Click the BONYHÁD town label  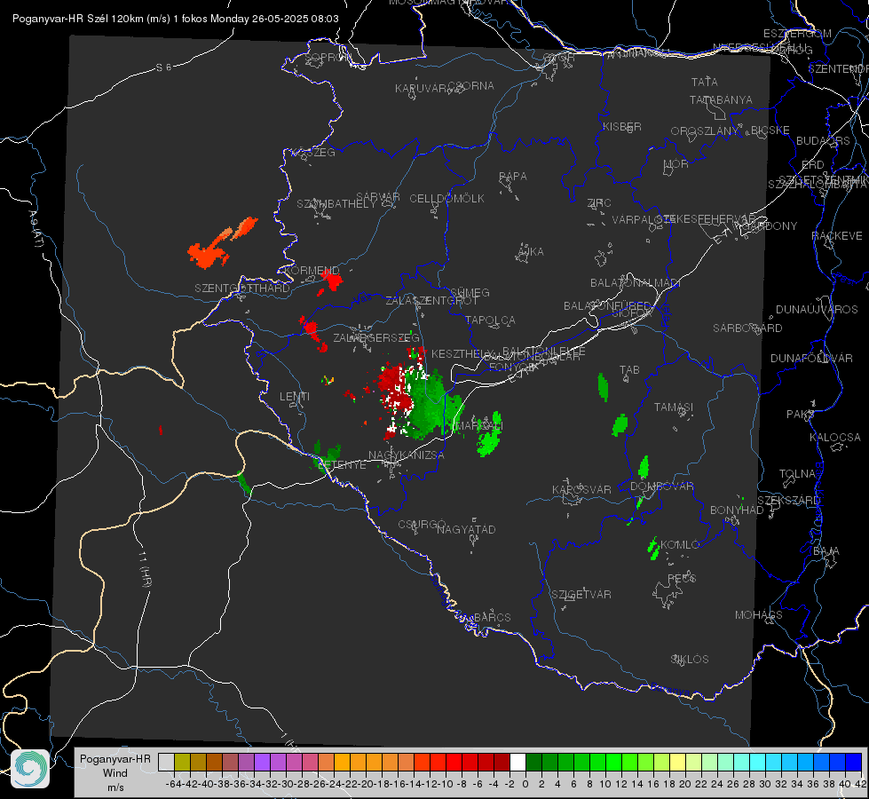pyautogui.click(x=737, y=510)
